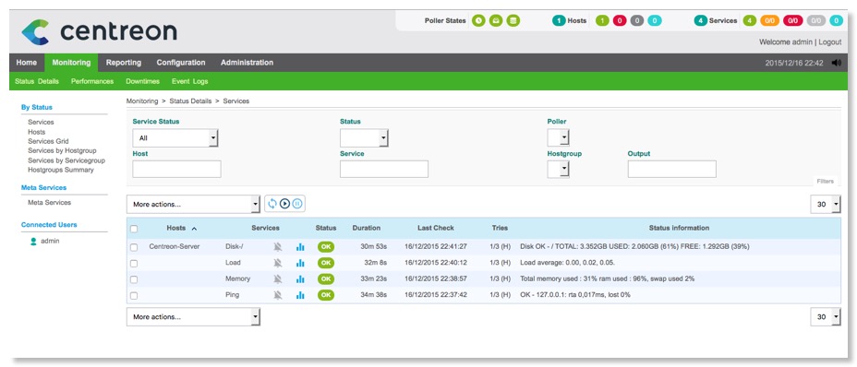This screenshot has height=367, width=857.
Task: Open Services by Hostgroup in sidebar
Action: pos(62,150)
